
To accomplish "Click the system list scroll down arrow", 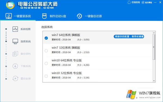I will (x=154, y=81).
